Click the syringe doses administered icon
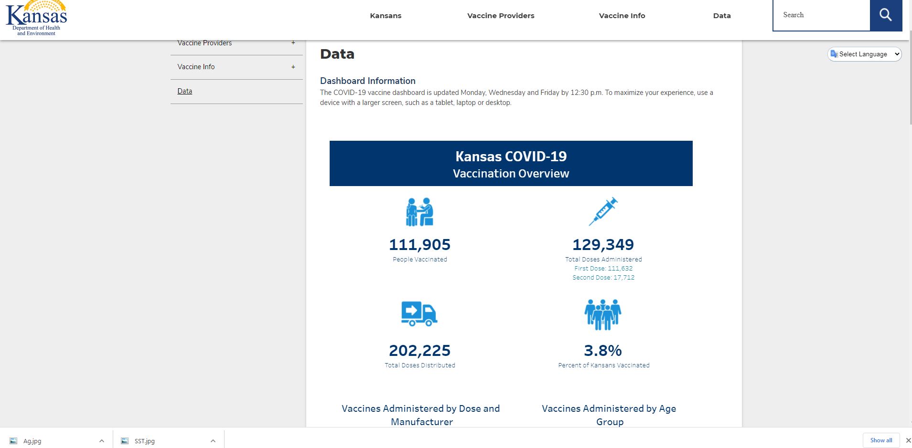The image size is (912, 448). coord(603,211)
